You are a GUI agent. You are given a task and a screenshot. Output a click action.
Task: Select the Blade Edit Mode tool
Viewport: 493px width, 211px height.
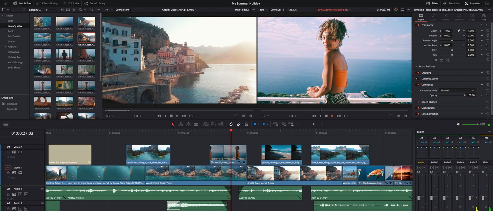[196, 124]
